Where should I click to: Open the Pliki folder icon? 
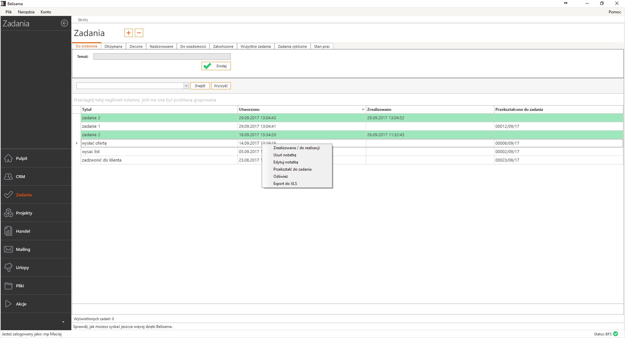[x=8, y=286]
